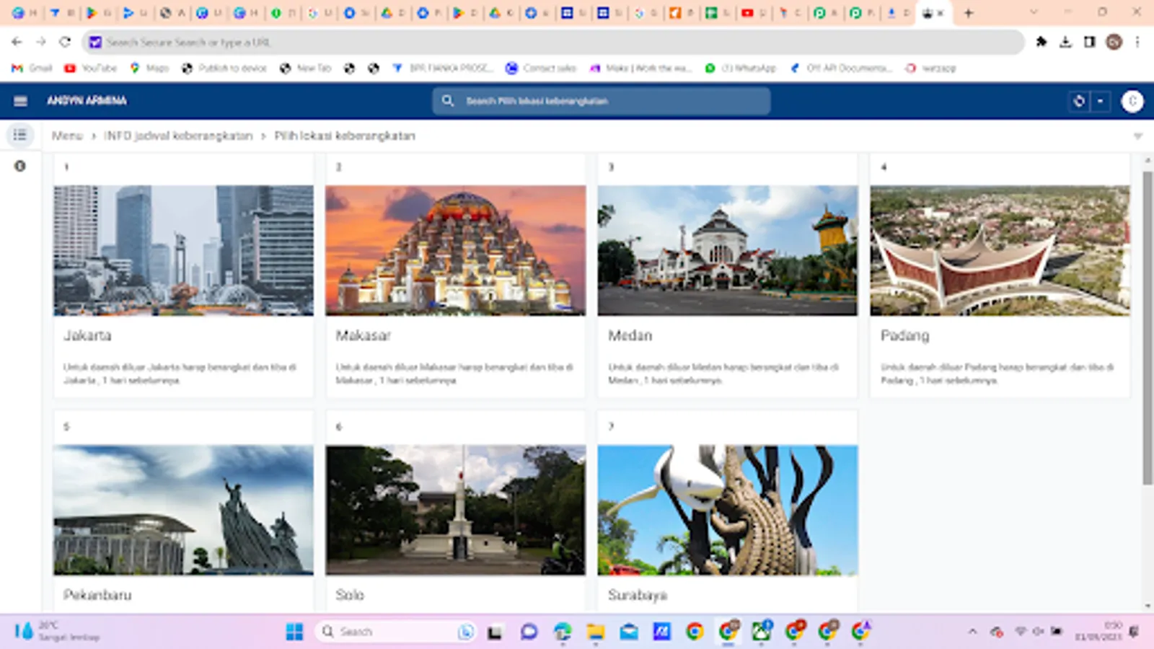Click the list view icon in sidebar

tap(20, 135)
